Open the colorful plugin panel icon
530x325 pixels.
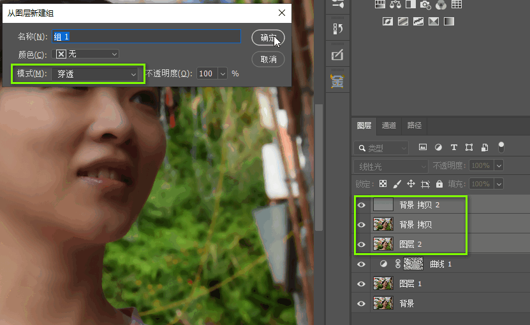337,81
